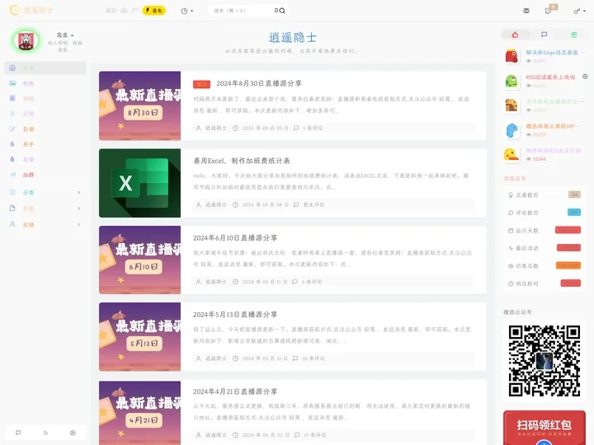594x445 pixels.
Task: Open popular post RSS阅读服务上线啦
Action: click(x=550, y=77)
